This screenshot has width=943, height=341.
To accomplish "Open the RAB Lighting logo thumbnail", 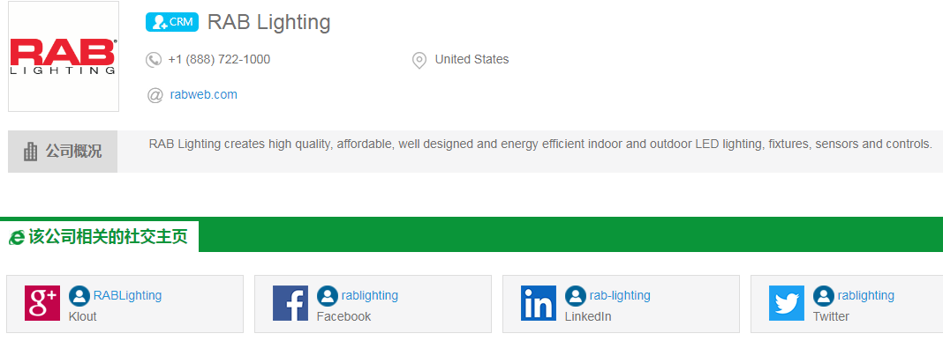I will pyautogui.click(x=64, y=56).
